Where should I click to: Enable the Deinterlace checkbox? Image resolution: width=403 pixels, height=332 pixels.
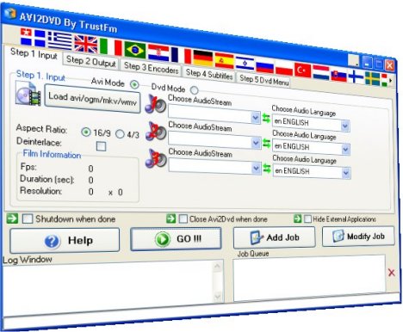pyautogui.click(x=101, y=146)
